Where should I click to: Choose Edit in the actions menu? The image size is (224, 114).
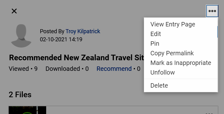pyautogui.click(x=181, y=34)
